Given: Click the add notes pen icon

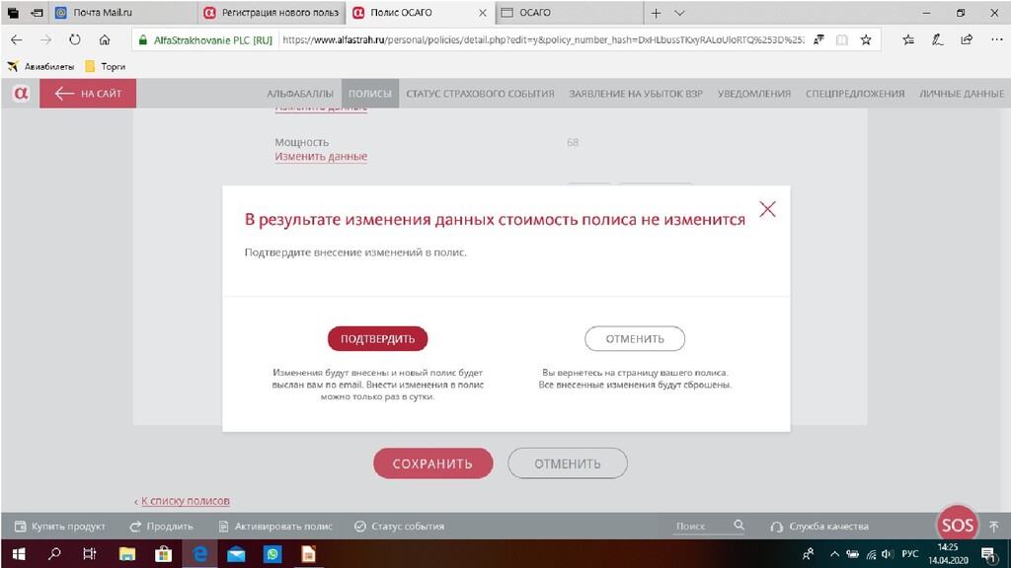Looking at the screenshot, I should tap(938, 39).
